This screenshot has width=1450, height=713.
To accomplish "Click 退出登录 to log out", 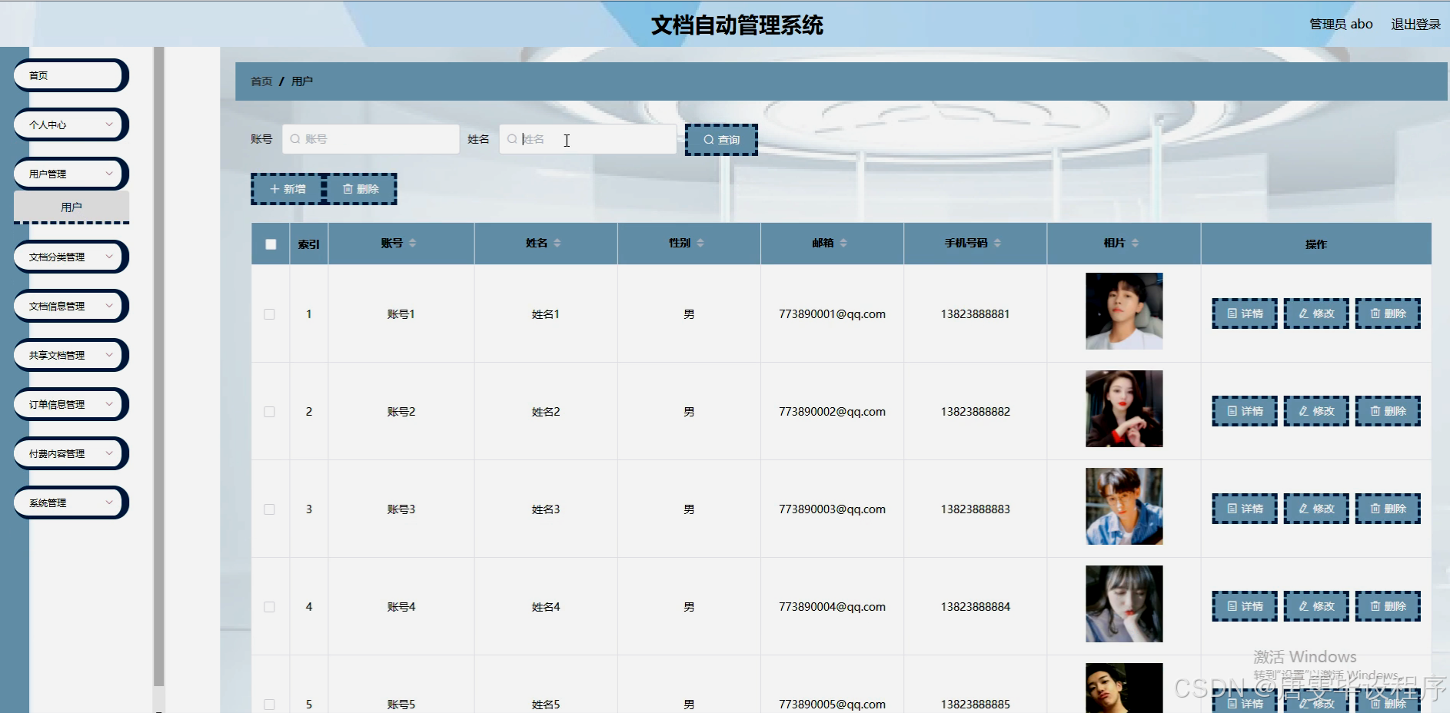I will pos(1415,25).
